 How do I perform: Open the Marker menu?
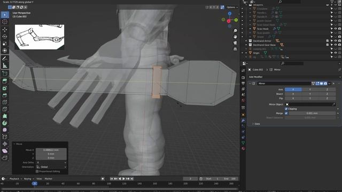[49, 179]
